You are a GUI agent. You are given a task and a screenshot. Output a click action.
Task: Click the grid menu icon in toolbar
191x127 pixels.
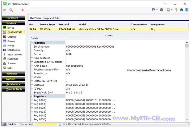(x=5, y=10)
